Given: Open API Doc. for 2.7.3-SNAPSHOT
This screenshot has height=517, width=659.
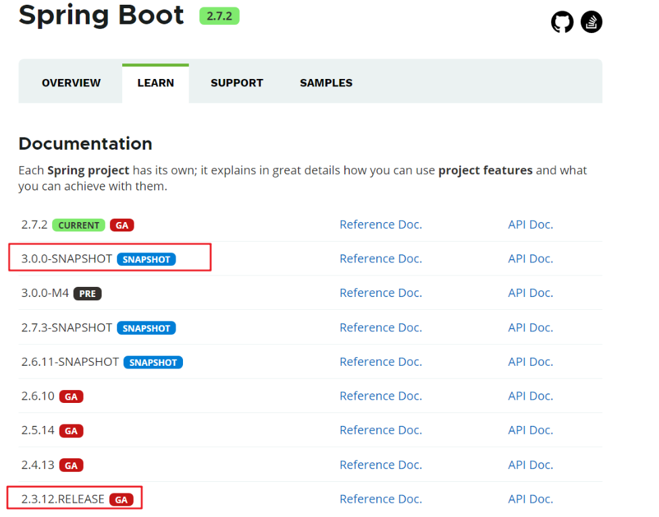Looking at the screenshot, I should (x=531, y=327).
